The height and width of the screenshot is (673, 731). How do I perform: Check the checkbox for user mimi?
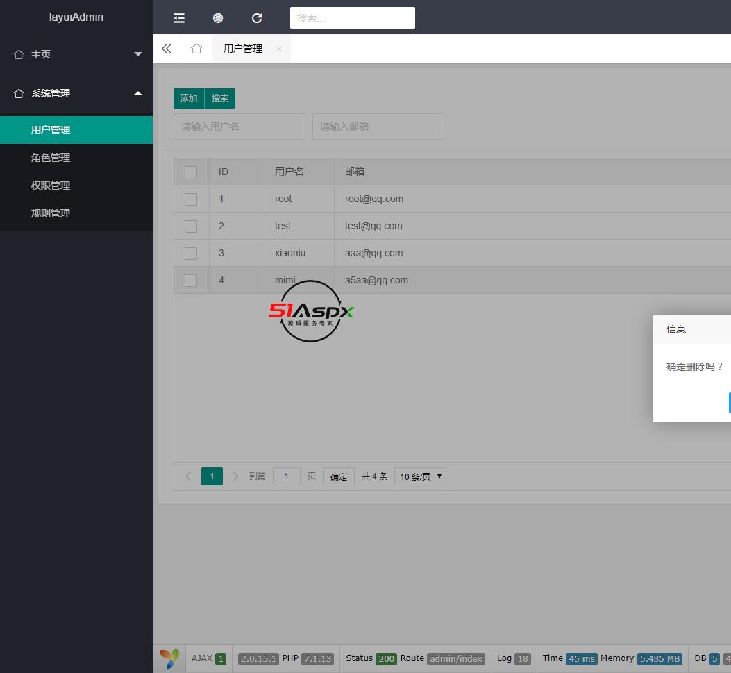coord(191,281)
